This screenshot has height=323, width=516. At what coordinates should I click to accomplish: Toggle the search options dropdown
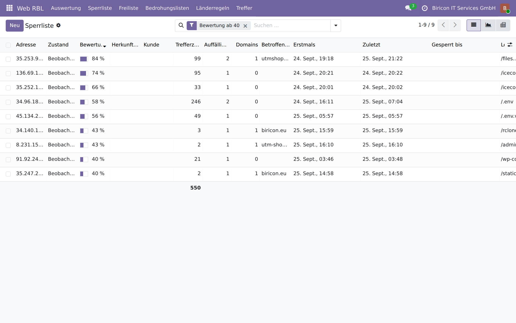336,26
